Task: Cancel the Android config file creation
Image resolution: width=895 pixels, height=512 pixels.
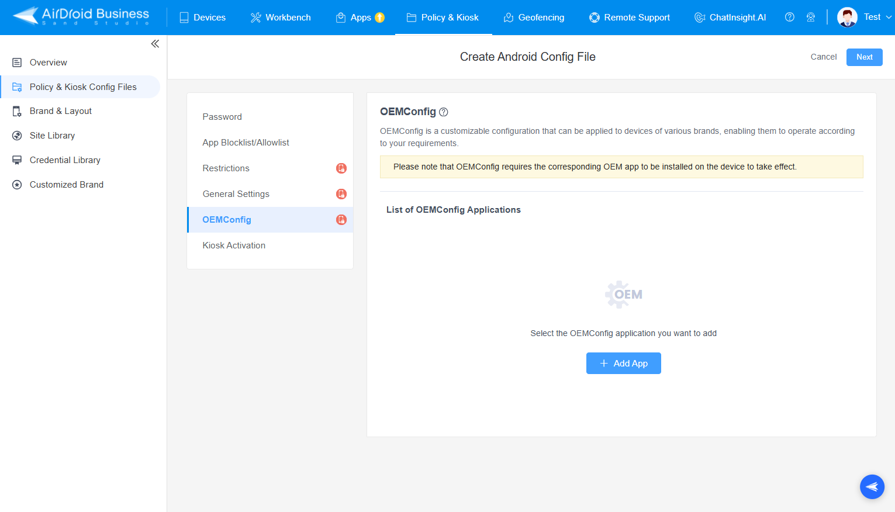Action: (823, 57)
